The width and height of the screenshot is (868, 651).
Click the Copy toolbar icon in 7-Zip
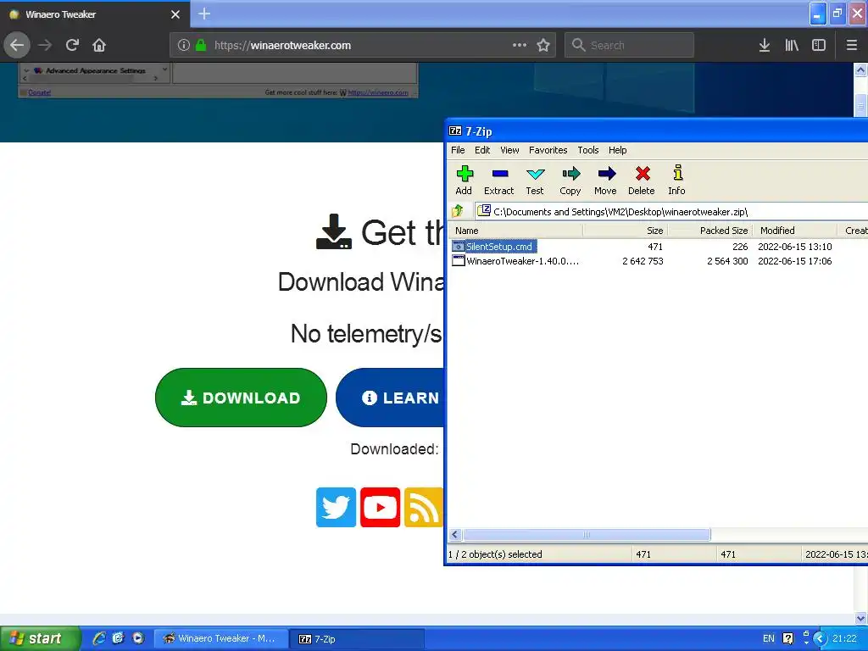(570, 180)
